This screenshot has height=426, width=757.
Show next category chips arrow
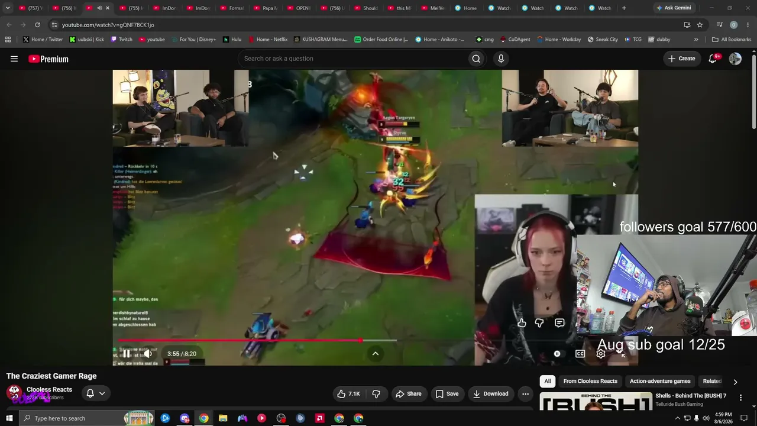735,382
